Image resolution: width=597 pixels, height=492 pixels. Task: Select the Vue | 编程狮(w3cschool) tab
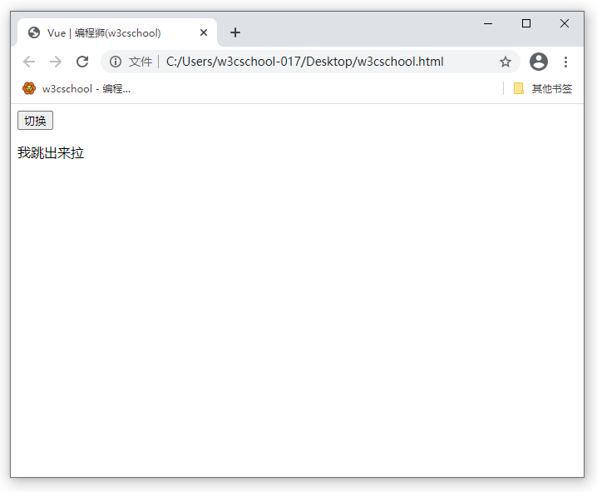[x=108, y=32]
